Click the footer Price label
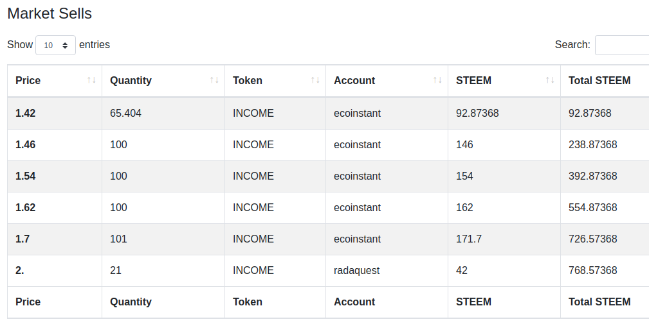The image size is (649, 324). pos(28,302)
